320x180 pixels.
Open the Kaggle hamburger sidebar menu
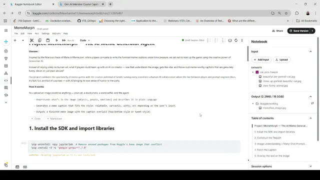[x=6, y=30]
